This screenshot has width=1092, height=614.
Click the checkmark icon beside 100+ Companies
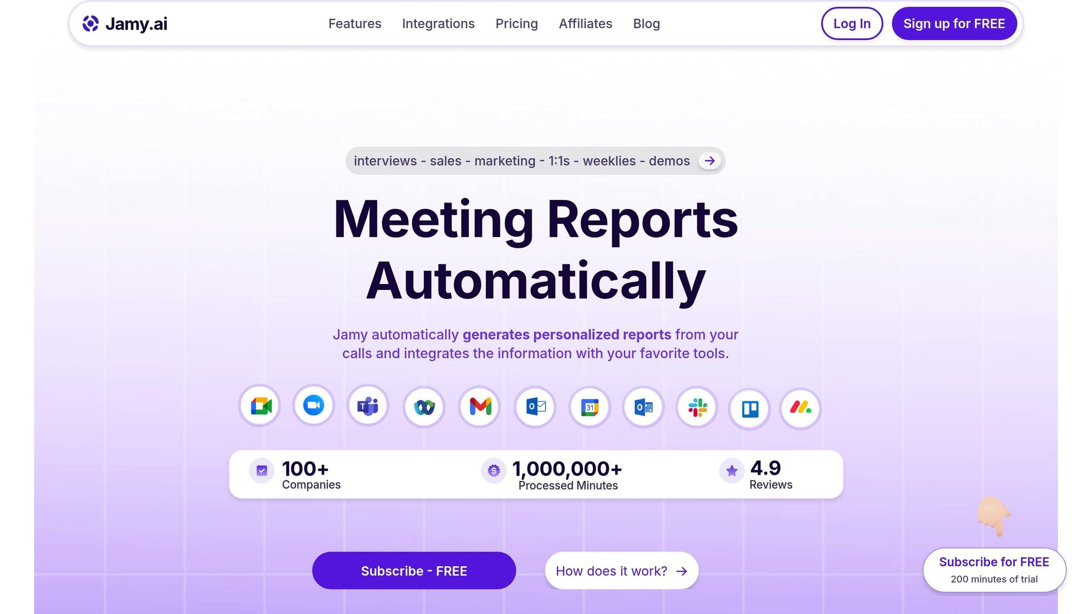[x=262, y=471]
